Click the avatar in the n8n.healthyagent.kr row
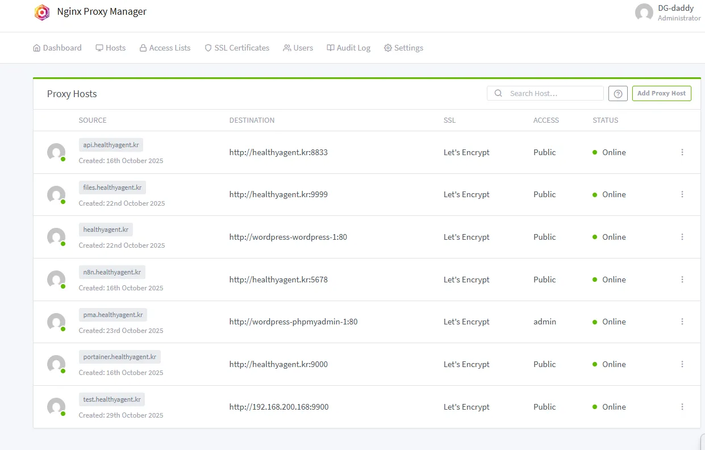705x450 pixels. pos(56,280)
